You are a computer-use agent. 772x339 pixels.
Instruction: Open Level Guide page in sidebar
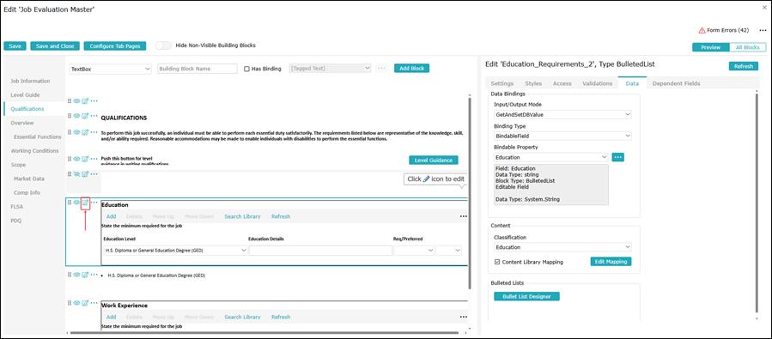(x=25, y=94)
